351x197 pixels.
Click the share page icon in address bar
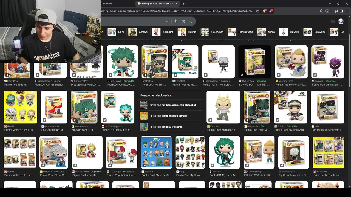pos(258,11)
